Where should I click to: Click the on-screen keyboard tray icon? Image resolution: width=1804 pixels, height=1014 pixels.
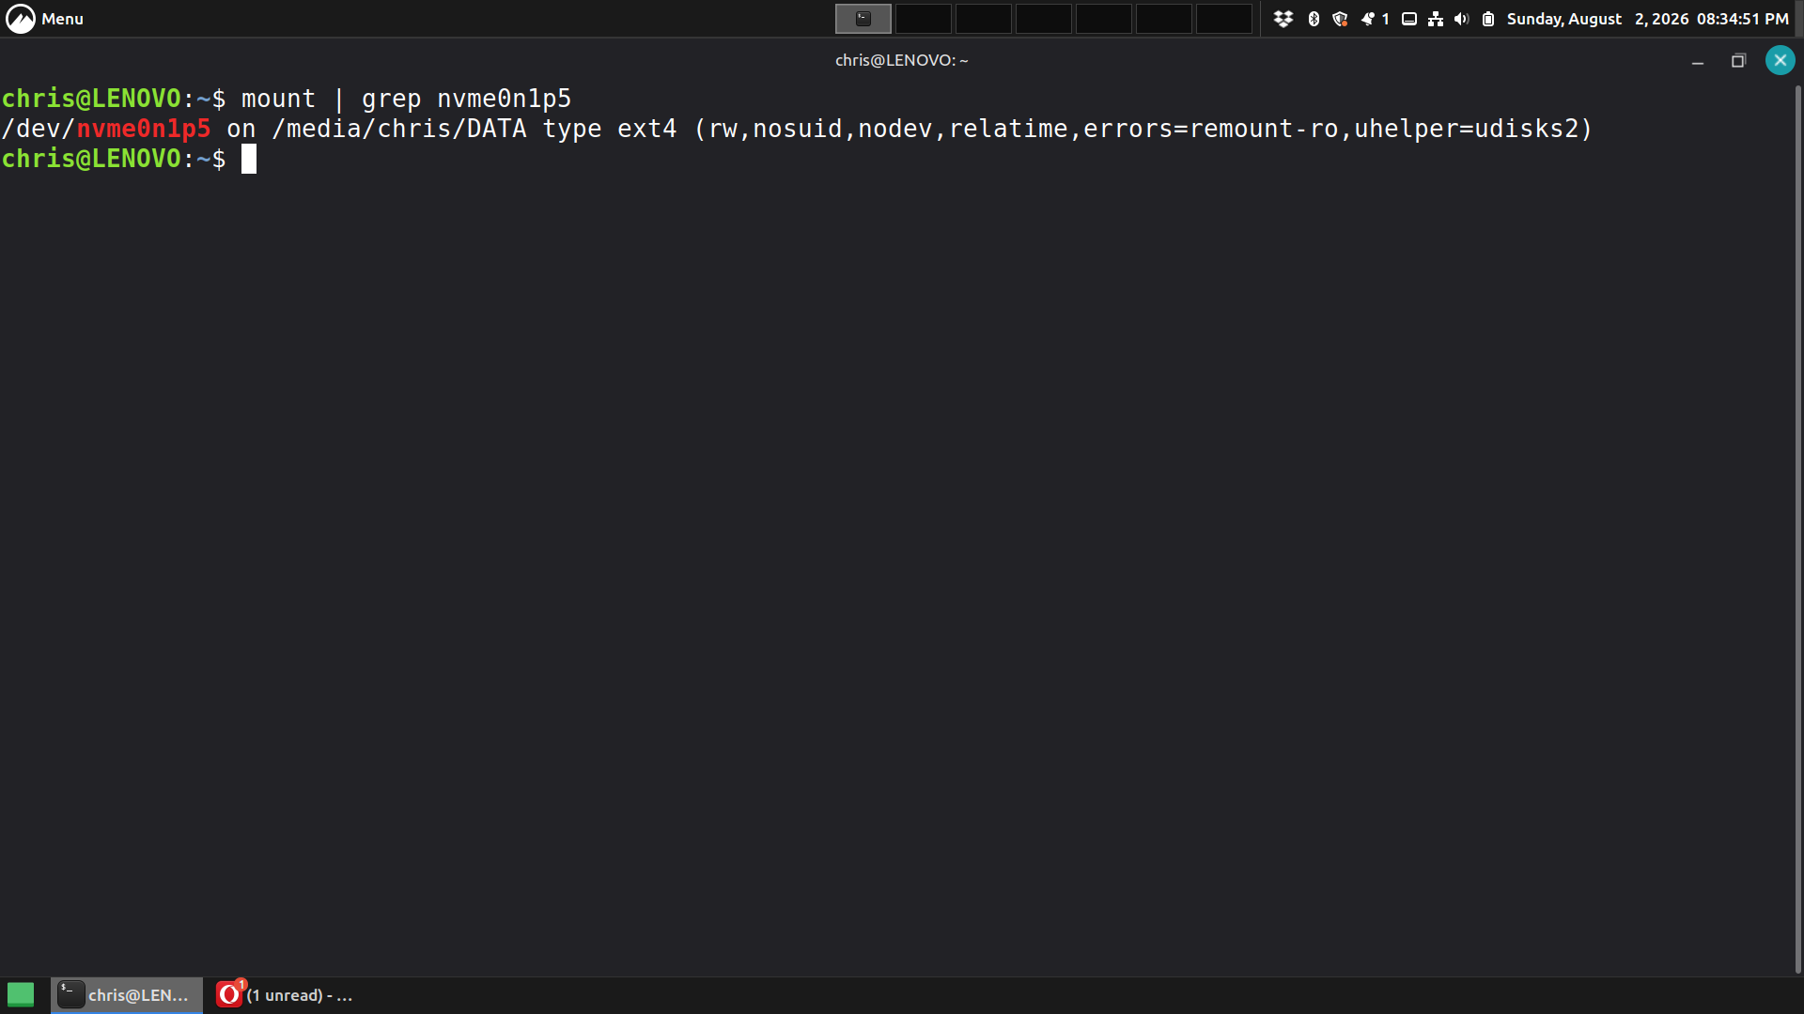click(1409, 19)
